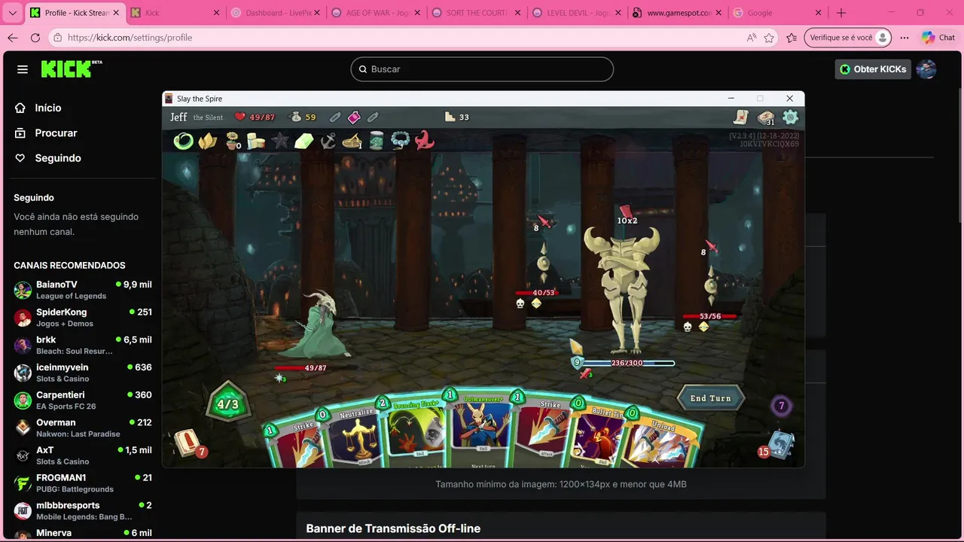This screenshot has height=542, width=964.
Task: Open the Kick profile avatar menu
Action: [926, 69]
